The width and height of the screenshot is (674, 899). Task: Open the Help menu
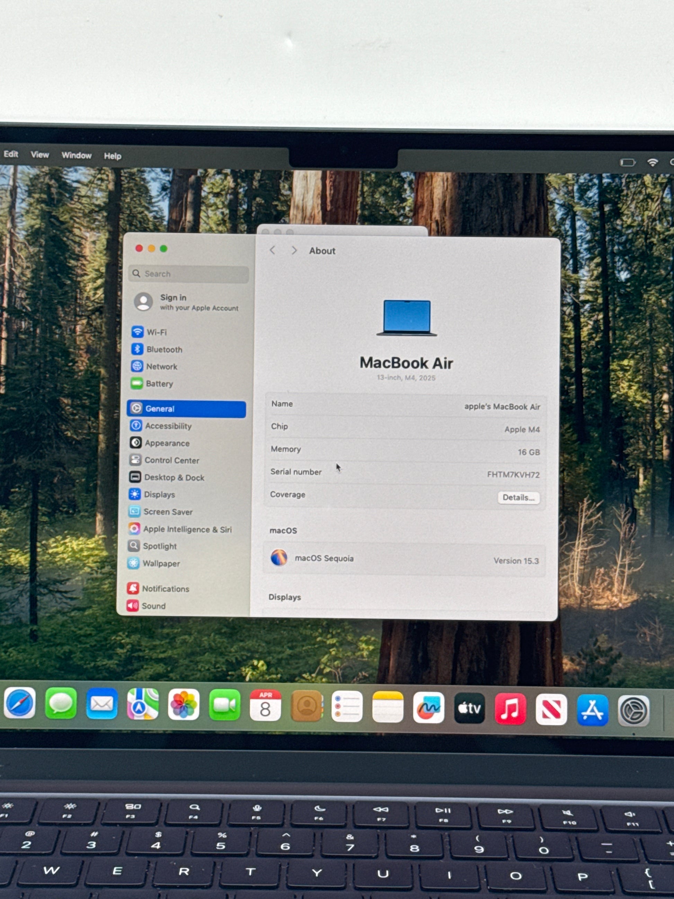click(113, 156)
